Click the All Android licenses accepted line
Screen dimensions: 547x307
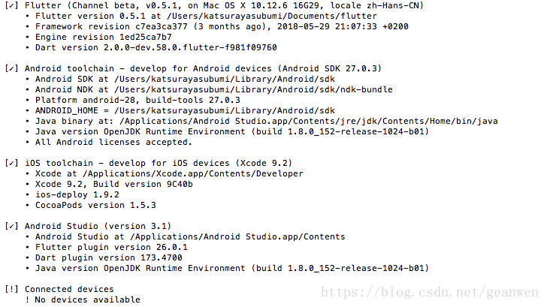[x=113, y=142]
